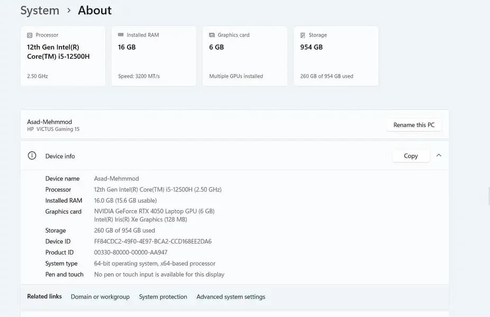Click the Pen and touch label

65,275
